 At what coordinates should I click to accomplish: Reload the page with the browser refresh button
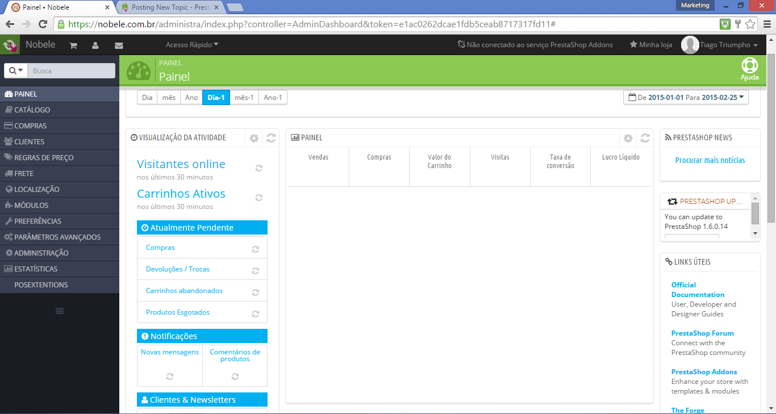coord(43,24)
